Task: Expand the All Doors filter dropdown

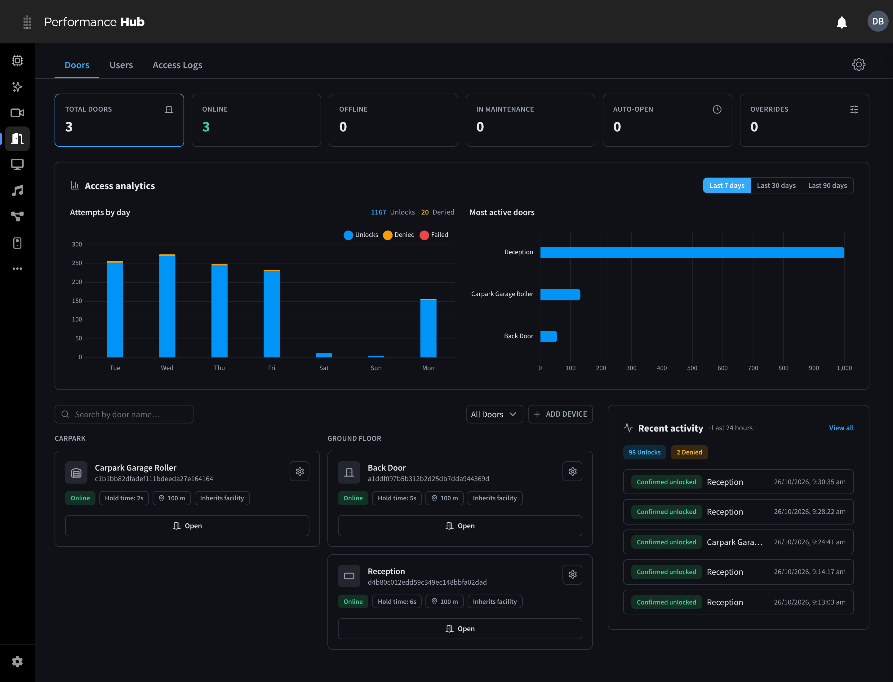Action: coord(494,414)
